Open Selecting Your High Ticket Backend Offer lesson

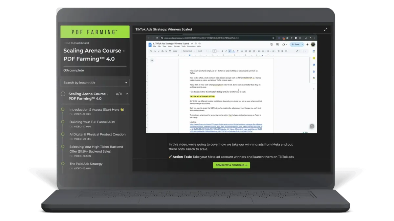click(96, 149)
